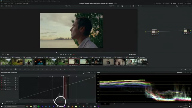Toggle the Dark zone on or off
Screen dimensions: 192x108
point(1,80)
